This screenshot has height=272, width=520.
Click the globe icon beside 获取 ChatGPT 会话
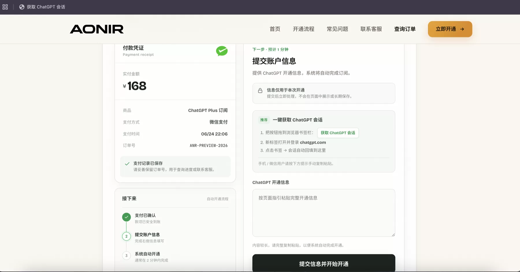click(22, 7)
